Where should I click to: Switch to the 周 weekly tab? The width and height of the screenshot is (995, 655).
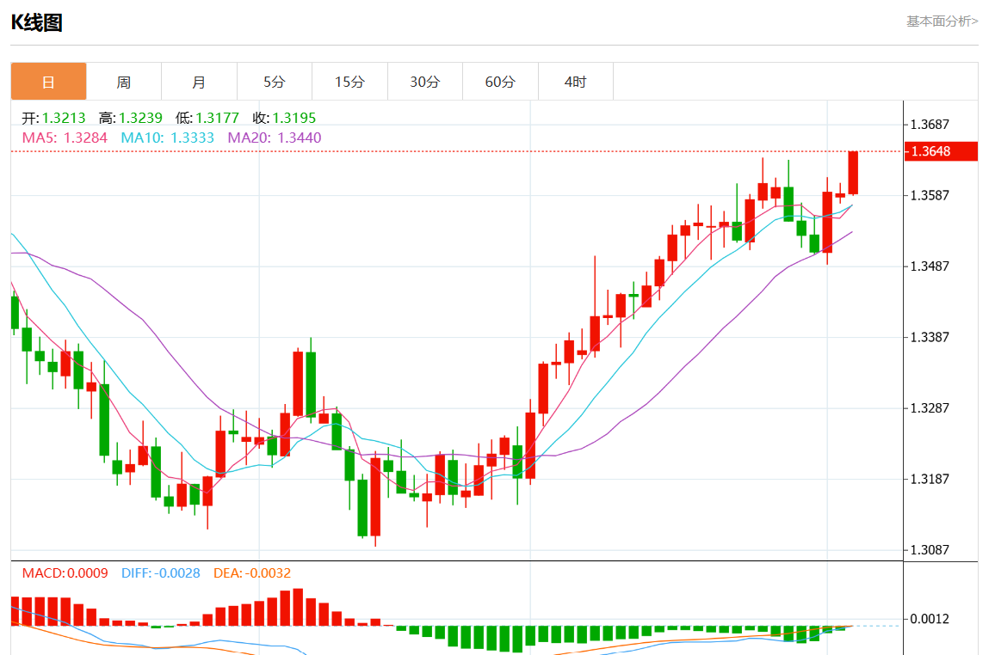(x=124, y=81)
